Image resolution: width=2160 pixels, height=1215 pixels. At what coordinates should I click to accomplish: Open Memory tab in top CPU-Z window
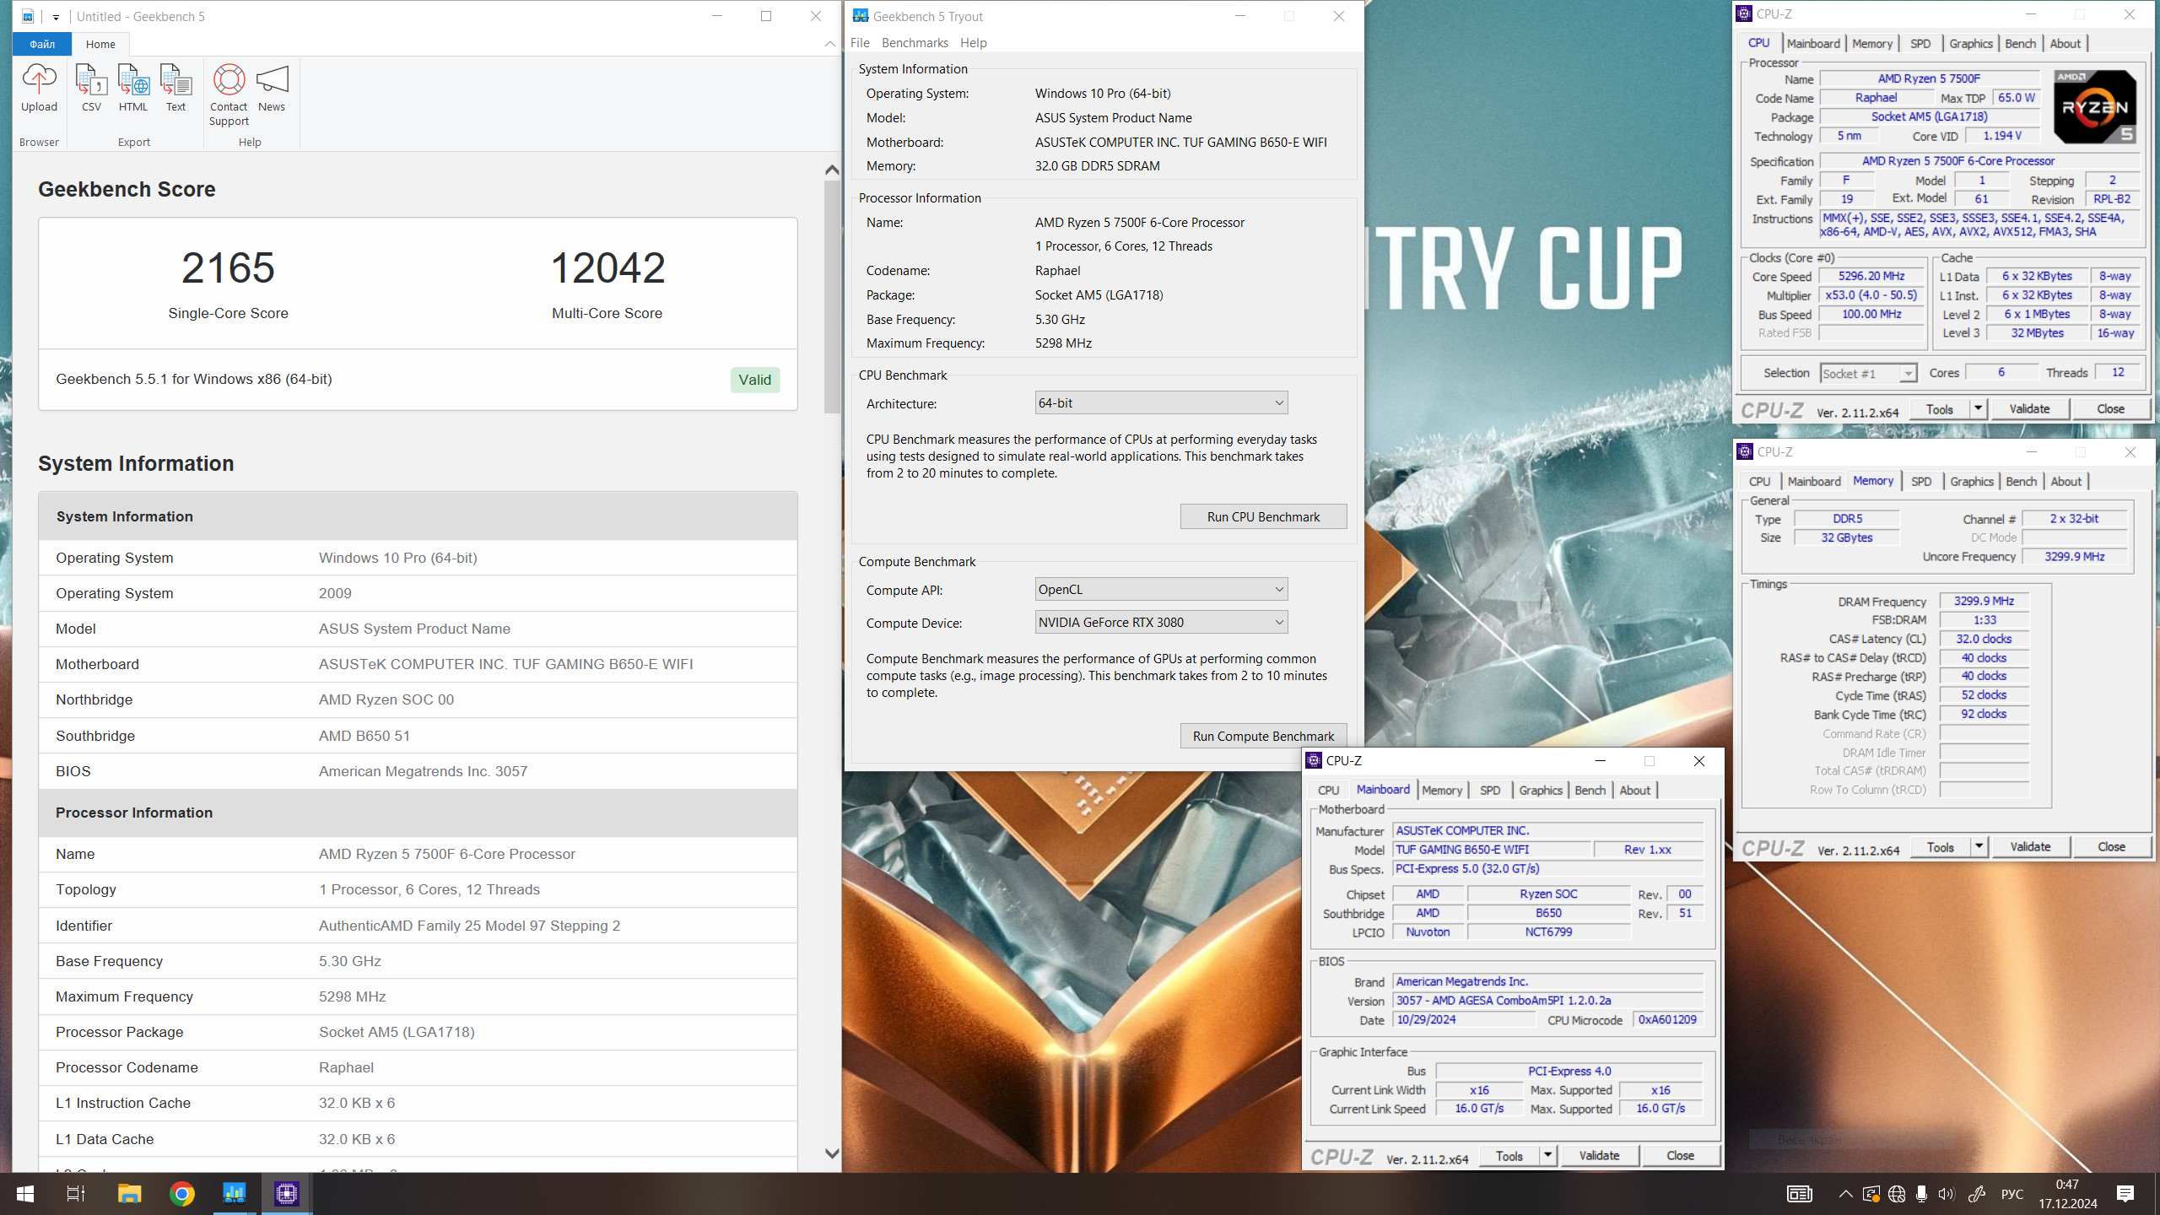pyautogui.click(x=1872, y=43)
